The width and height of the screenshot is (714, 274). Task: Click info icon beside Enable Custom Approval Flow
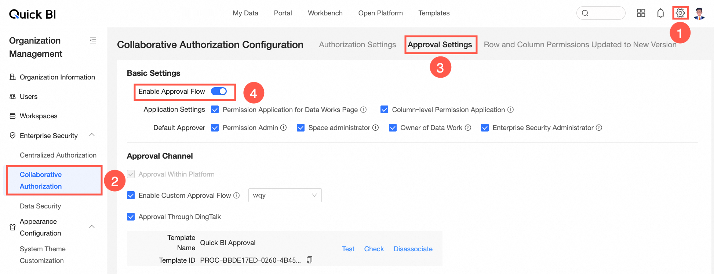[237, 196]
